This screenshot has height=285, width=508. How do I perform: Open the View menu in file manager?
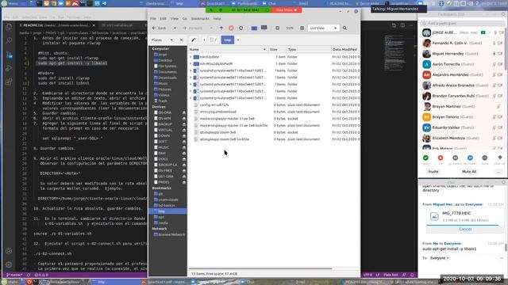coord(175,19)
